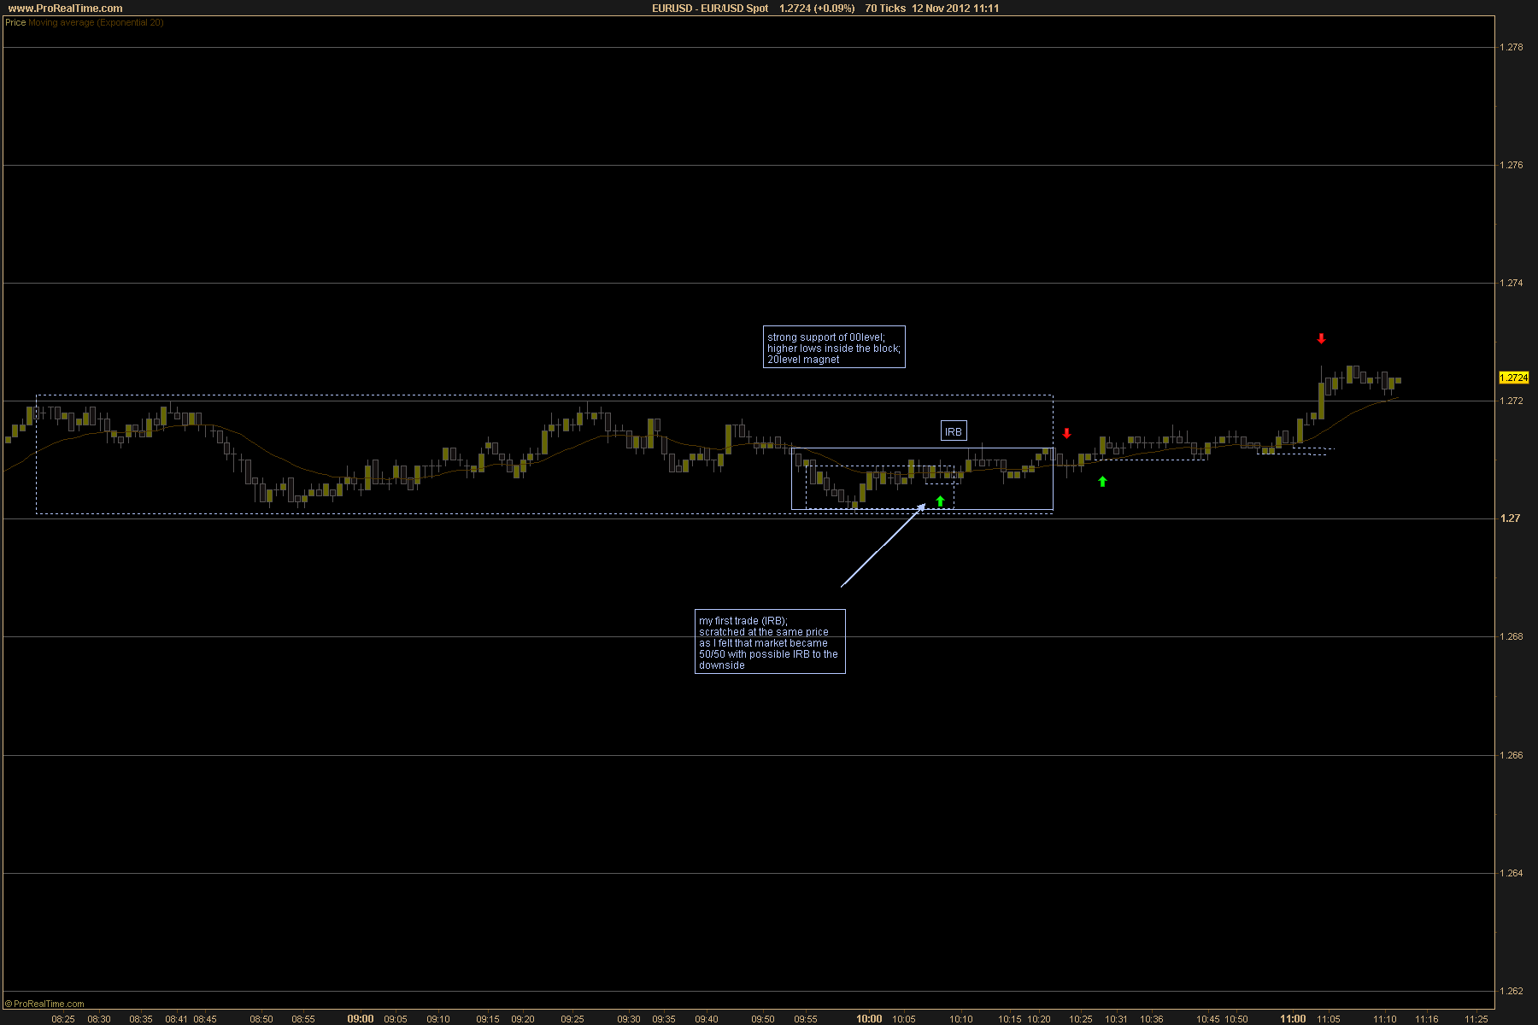Select the 'strong support of 00level' text note
Image resolution: width=1538 pixels, height=1025 pixels.
[x=834, y=348]
